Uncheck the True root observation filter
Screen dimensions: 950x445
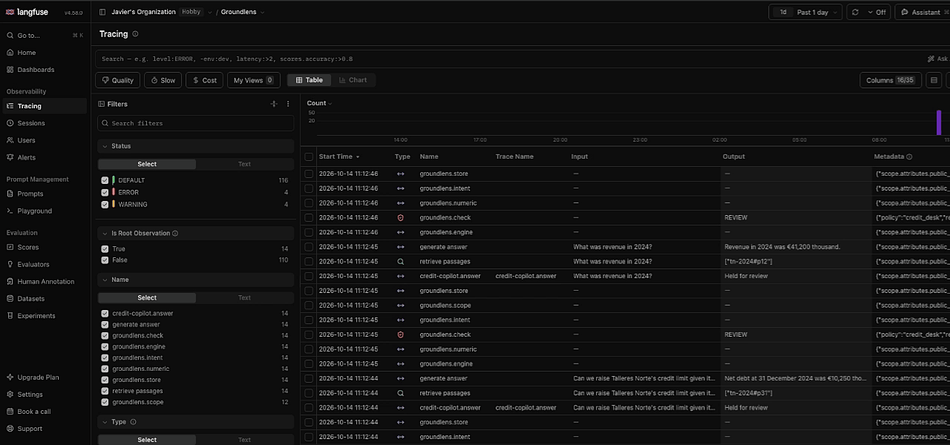[105, 249]
